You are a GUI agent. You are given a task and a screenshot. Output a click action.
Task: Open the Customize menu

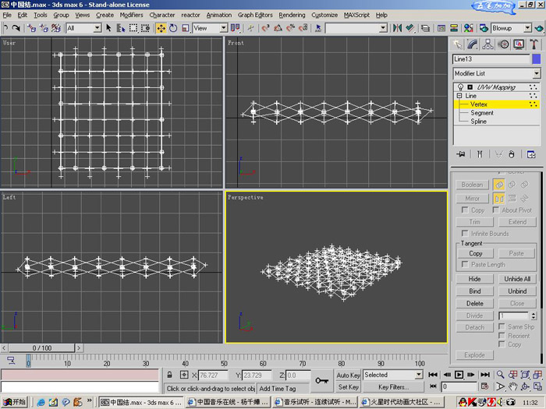pos(324,15)
